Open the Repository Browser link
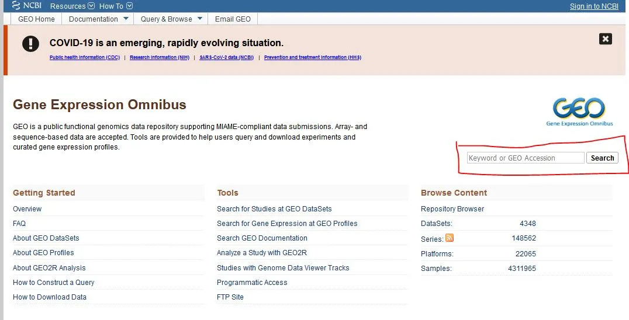The height and width of the screenshot is (320, 629). (452, 209)
